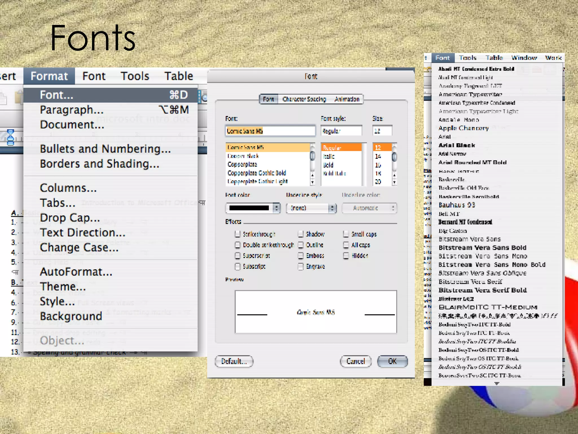Enable the Strikethrough checkbox
The height and width of the screenshot is (434, 578).
(238, 234)
